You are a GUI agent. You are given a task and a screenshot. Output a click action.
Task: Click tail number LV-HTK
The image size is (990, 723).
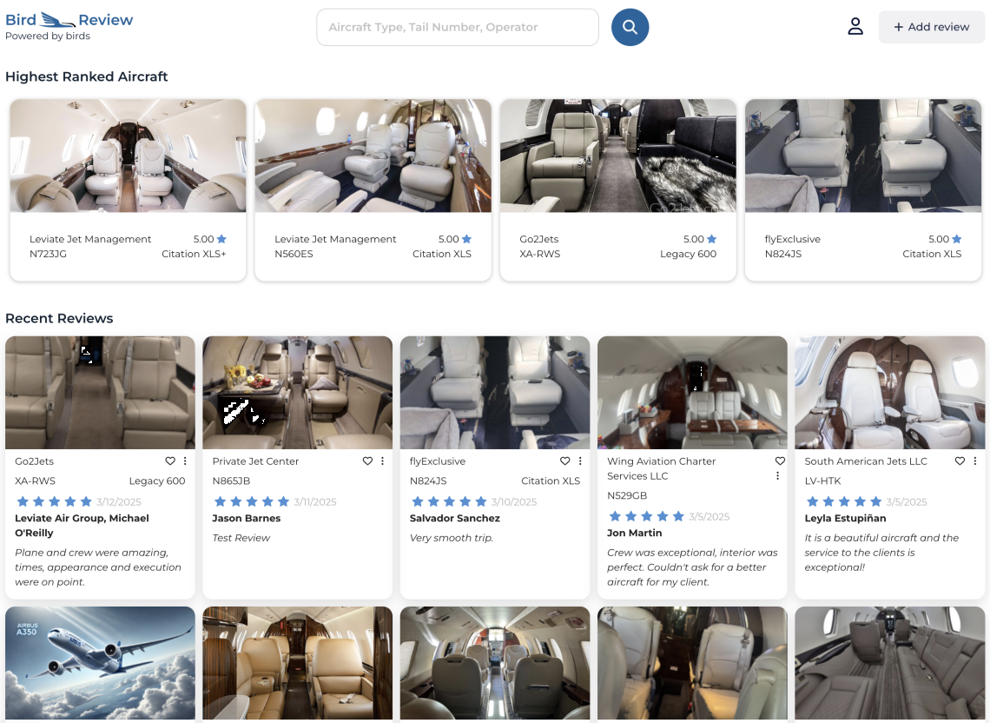[x=822, y=481]
